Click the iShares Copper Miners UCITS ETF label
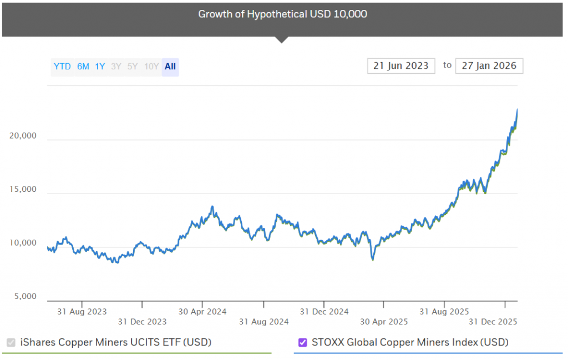 tap(116, 342)
